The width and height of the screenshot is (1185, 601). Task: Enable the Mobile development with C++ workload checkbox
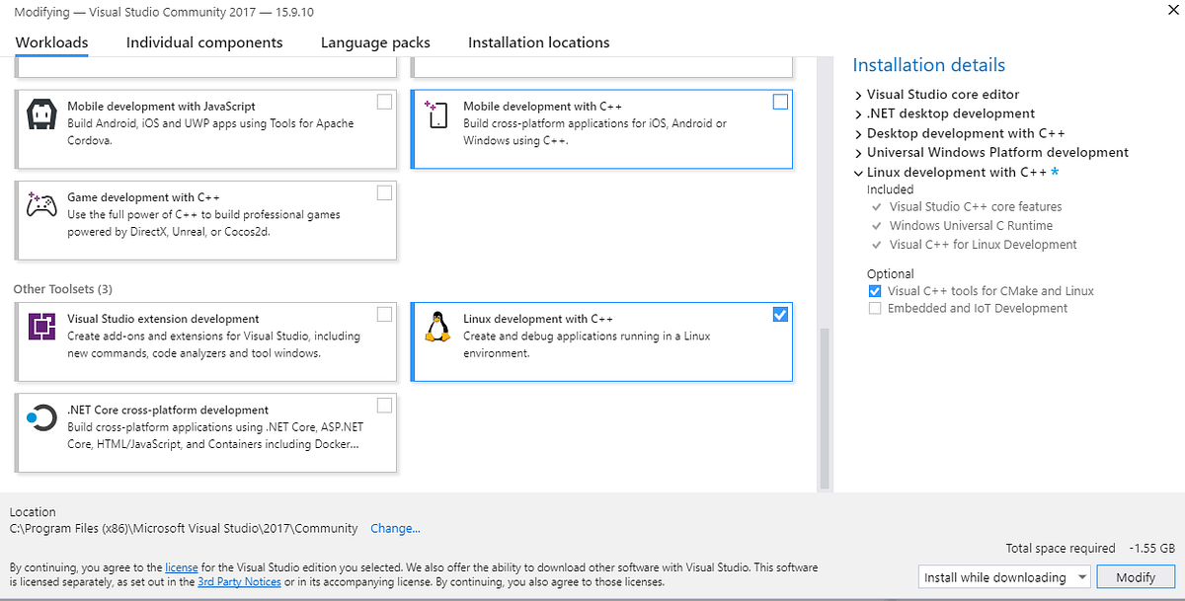pyautogui.click(x=780, y=102)
